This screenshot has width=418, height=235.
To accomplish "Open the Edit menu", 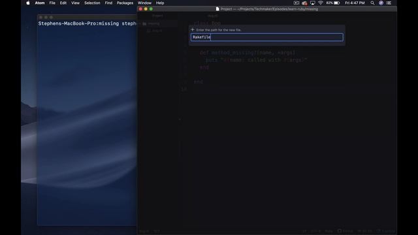I will pyautogui.click(x=63, y=3).
